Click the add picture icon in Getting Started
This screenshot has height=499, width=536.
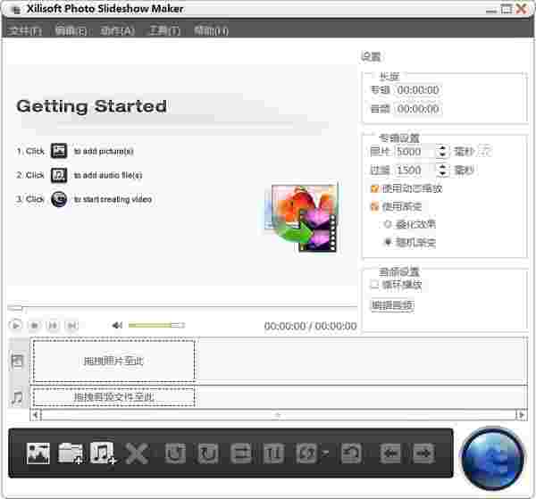pyautogui.click(x=59, y=151)
